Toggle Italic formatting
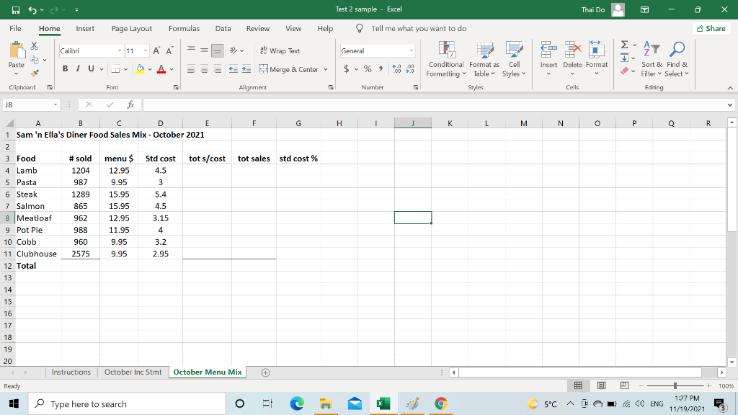This screenshot has height=415, width=738. (76, 68)
